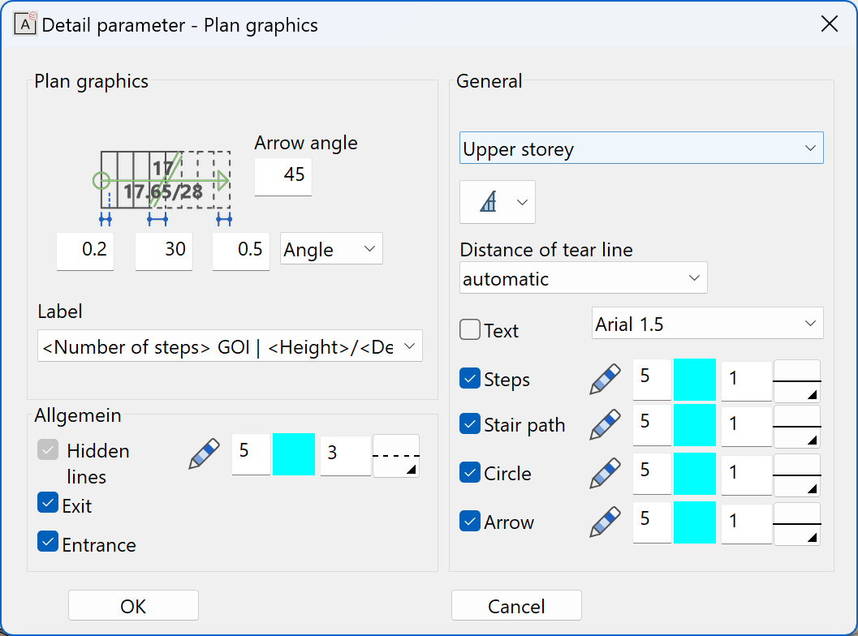Image resolution: width=858 pixels, height=636 pixels.
Task: Close the Detail parameter dialog
Action: 830,24
